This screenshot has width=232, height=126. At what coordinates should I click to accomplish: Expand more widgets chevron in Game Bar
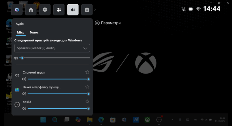(95, 10)
